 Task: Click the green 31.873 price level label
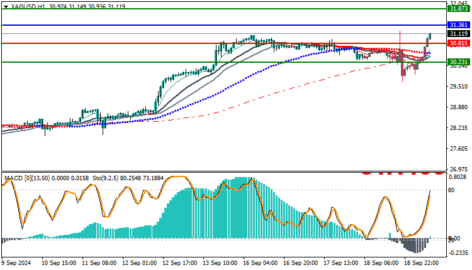[458, 9]
